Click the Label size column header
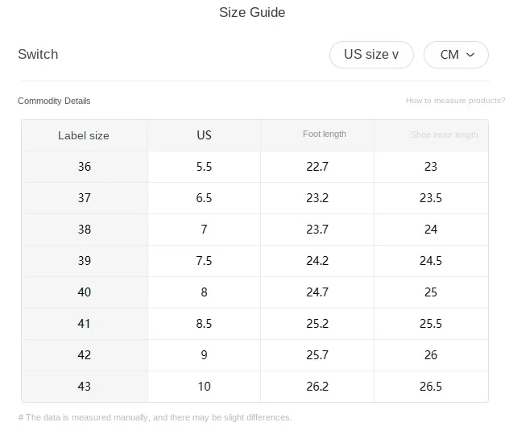509x443 pixels. [x=84, y=135]
